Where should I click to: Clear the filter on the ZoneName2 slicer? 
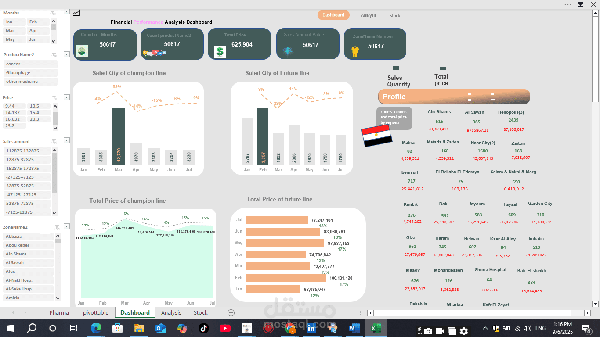pyautogui.click(x=57, y=227)
